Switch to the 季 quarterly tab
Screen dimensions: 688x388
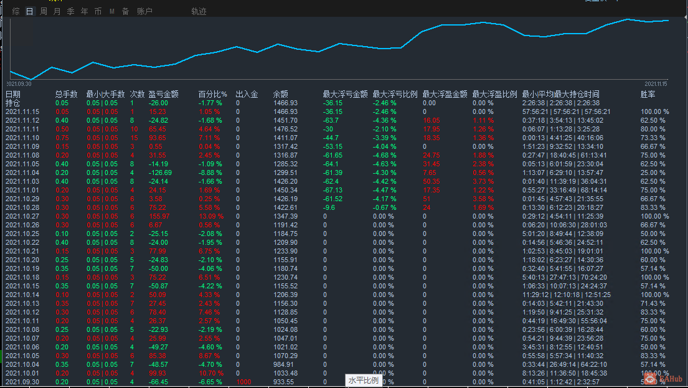coord(70,11)
